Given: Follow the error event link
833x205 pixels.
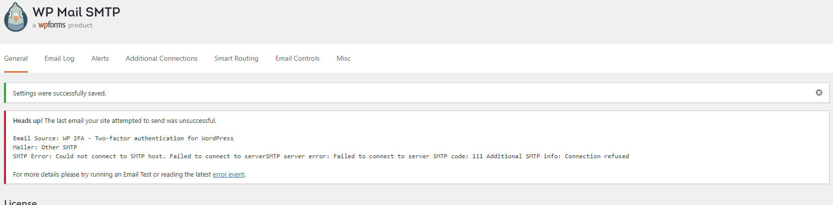Looking at the screenshot, I should point(228,175).
